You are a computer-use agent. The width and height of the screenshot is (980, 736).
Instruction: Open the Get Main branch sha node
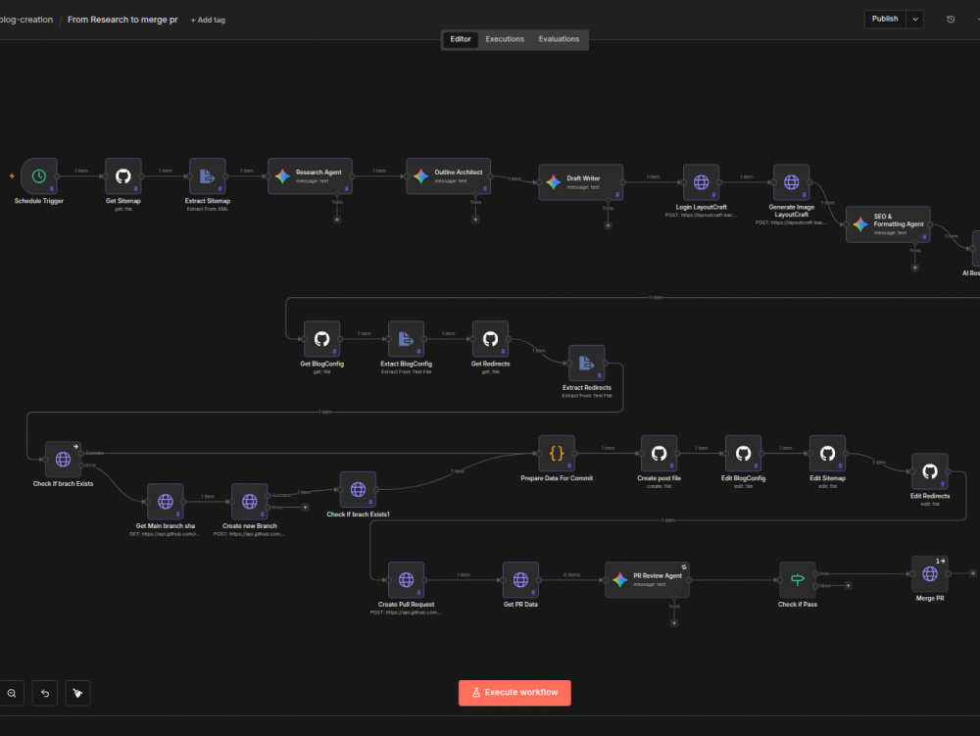click(x=166, y=501)
